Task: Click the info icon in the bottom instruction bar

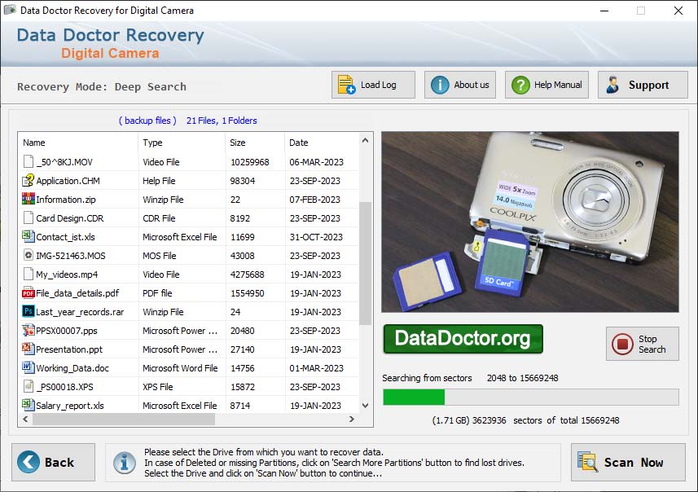Action: coord(123,463)
